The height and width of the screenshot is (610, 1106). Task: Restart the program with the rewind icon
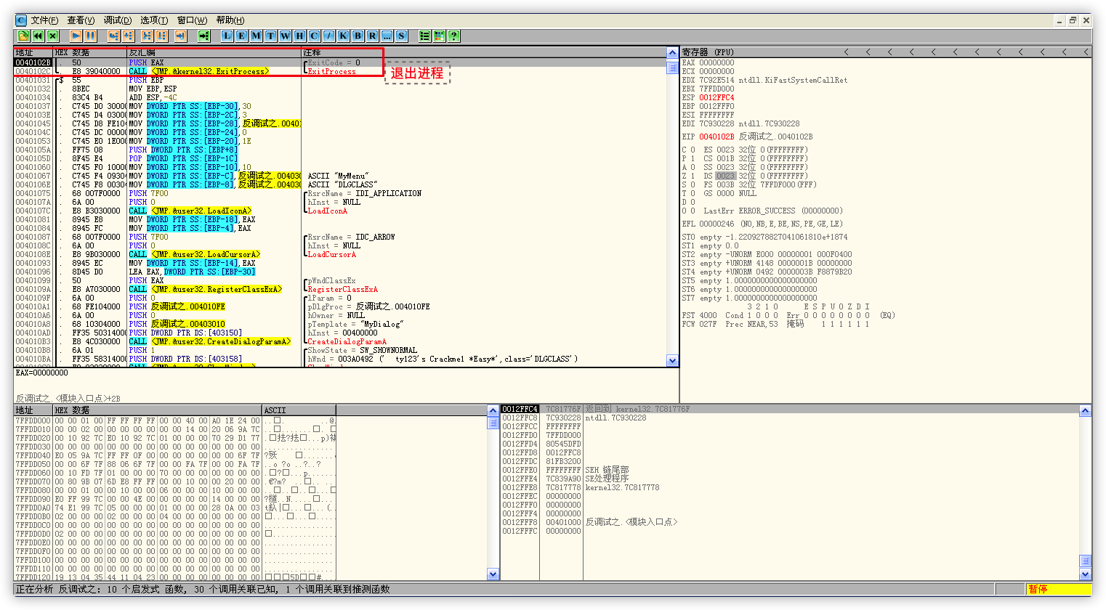coord(38,36)
